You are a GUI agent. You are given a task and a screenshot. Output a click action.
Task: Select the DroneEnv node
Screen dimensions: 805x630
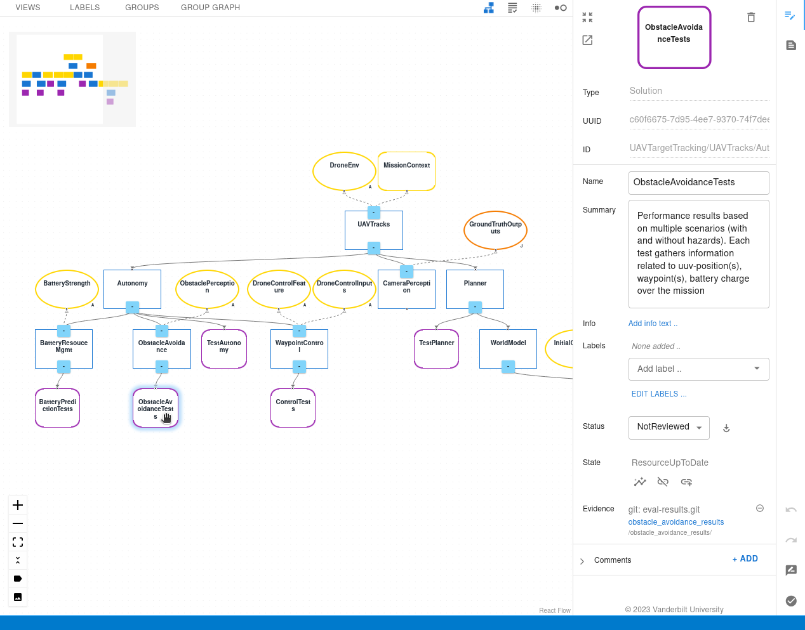coord(344,171)
